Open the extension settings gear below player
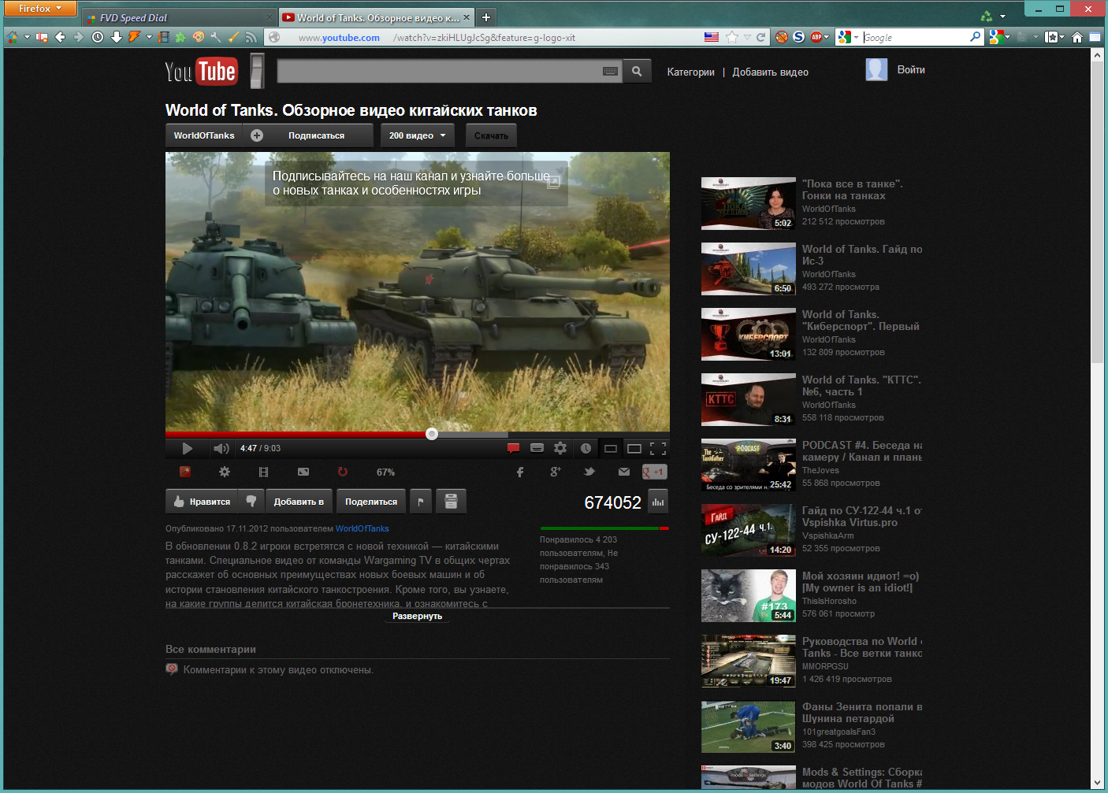Viewport: 1108px width, 793px height. [x=225, y=472]
